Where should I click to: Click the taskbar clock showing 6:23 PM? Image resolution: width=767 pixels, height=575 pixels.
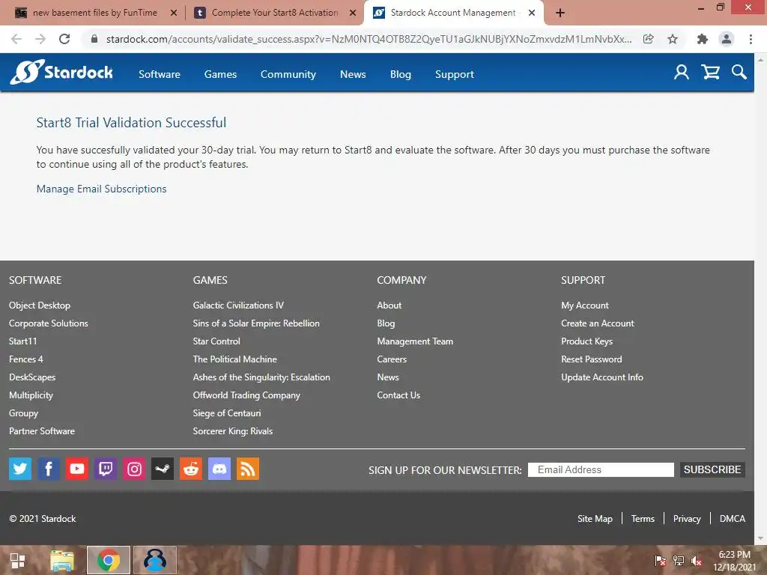pos(734,561)
